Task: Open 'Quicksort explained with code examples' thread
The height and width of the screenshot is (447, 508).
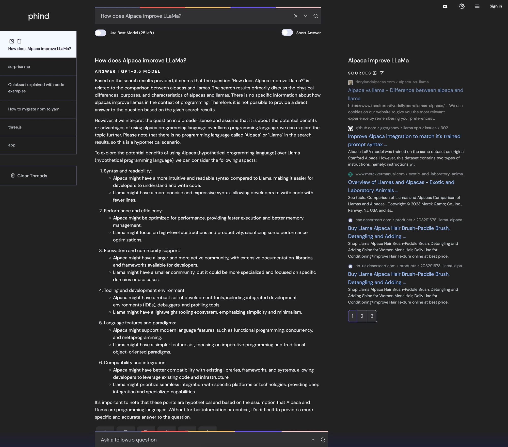Action: click(x=38, y=88)
